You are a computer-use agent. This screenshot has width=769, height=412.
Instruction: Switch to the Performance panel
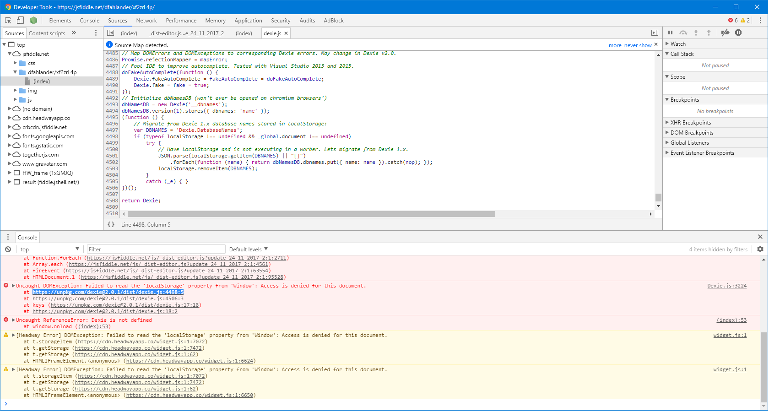tap(181, 21)
